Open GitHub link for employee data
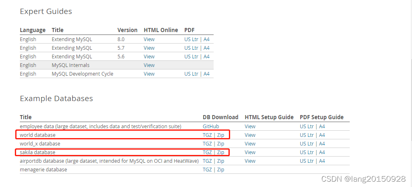 click(x=211, y=127)
